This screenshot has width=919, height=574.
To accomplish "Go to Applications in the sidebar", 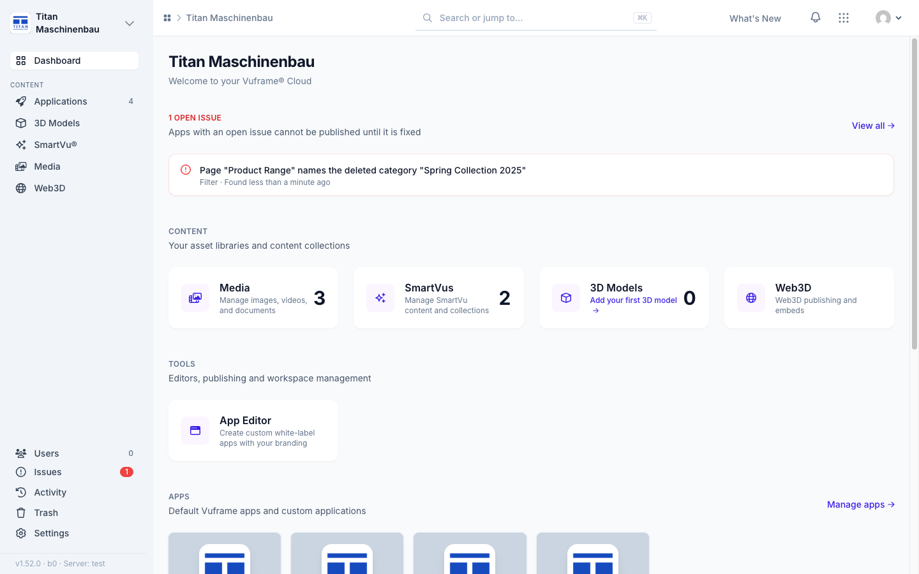I will click(74, 101).
